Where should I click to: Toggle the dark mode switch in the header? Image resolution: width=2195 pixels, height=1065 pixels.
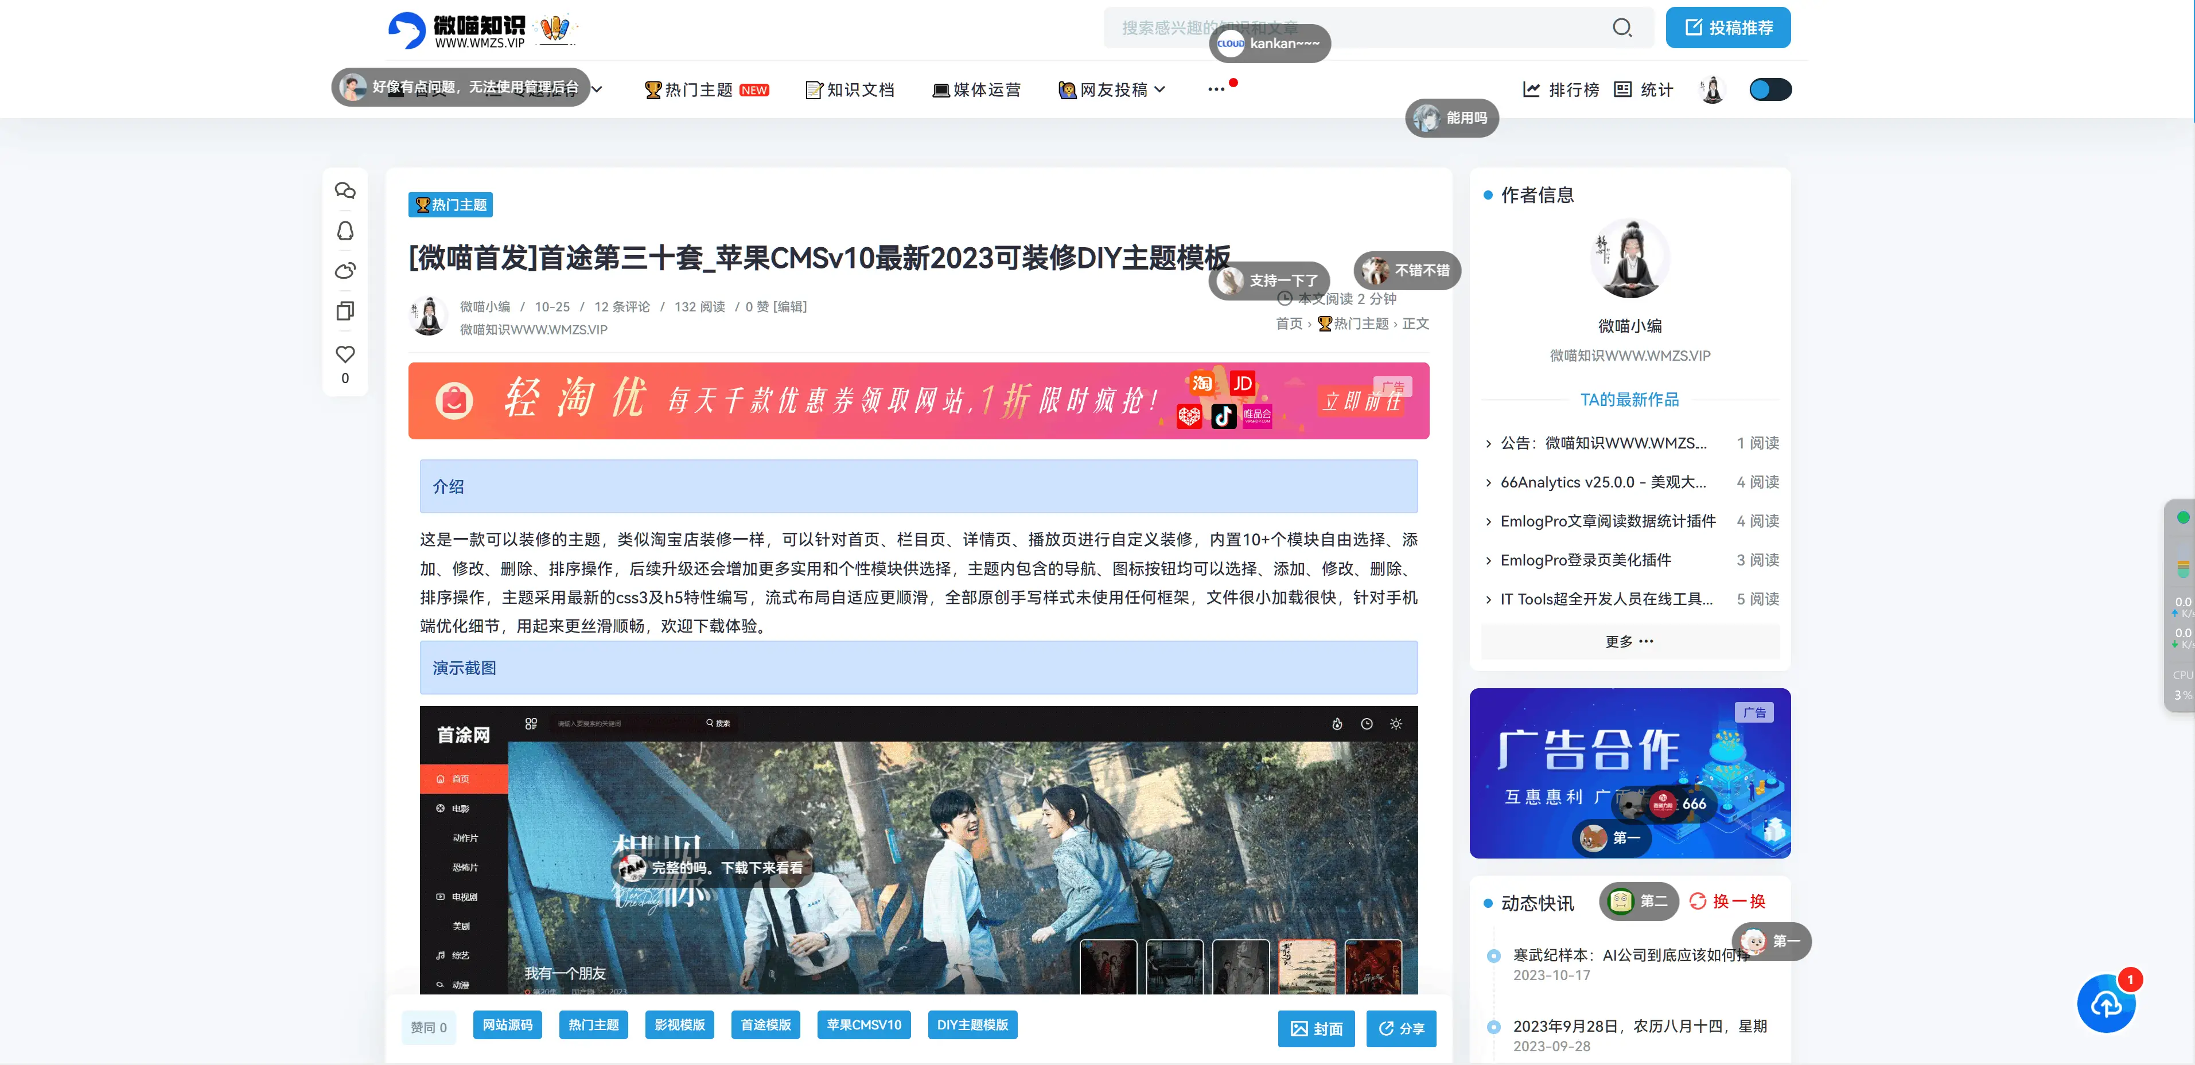1770,89
